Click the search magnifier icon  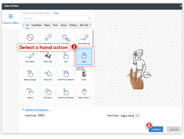click(x=89, y=18)
